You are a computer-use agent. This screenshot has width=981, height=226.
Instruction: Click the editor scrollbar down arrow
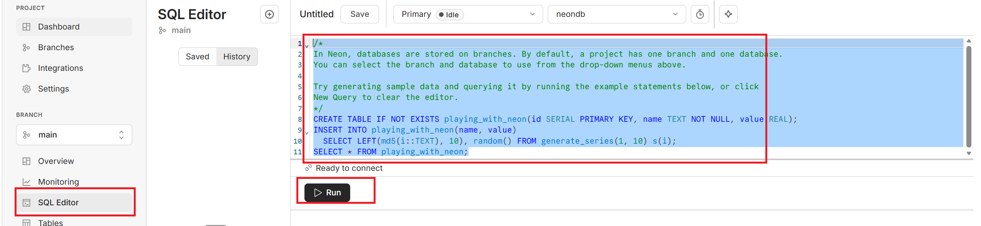[x=969, y=153]
